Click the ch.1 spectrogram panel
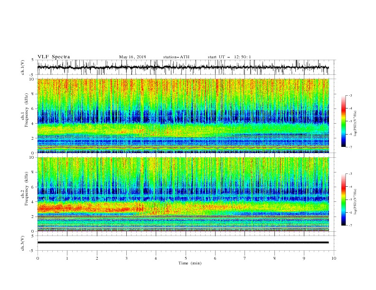376x290 pixels. [183, 116]
